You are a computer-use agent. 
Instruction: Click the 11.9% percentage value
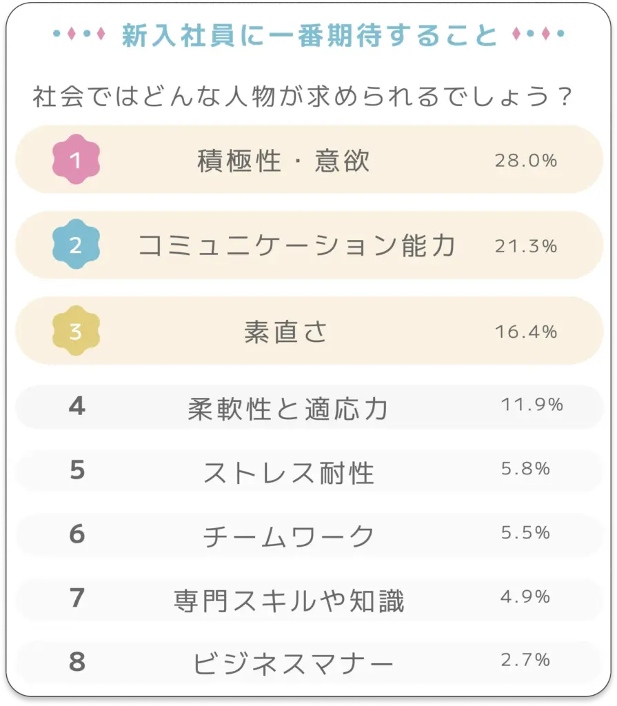pos(532,405)
